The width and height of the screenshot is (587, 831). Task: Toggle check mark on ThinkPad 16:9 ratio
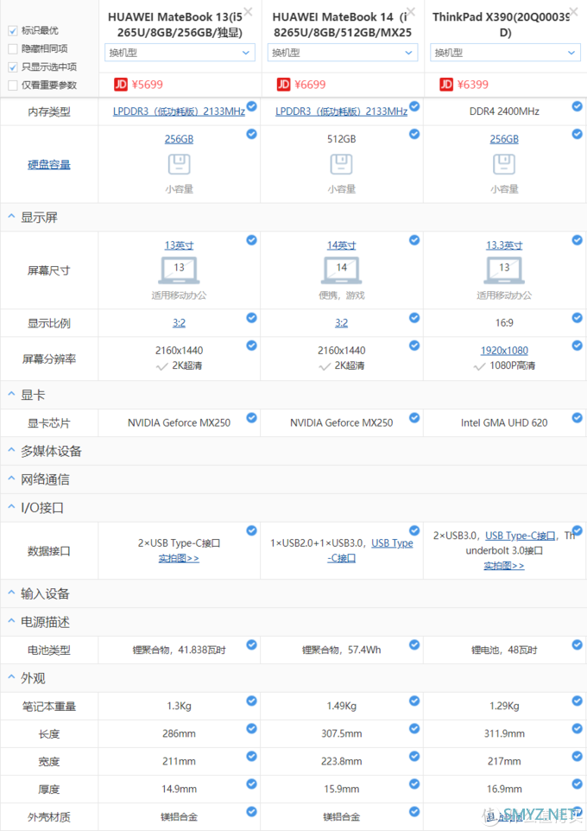[x=577, y=317]
